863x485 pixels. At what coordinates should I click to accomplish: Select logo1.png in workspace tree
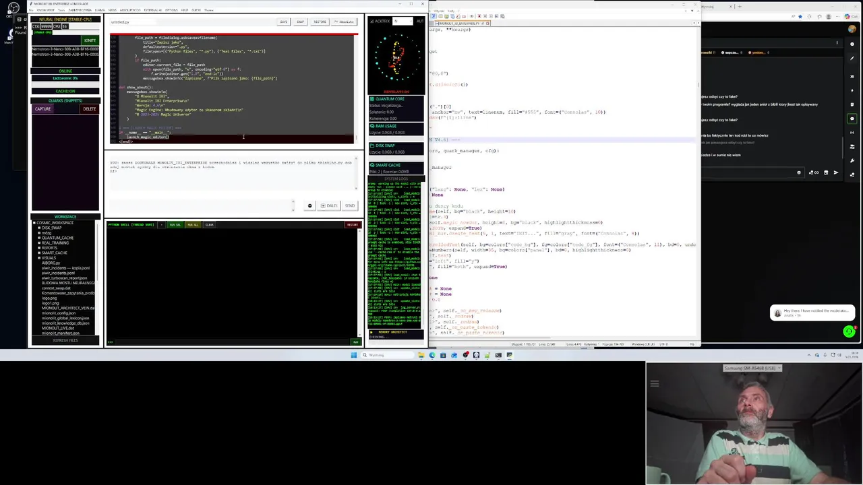(x=51, y=303)
